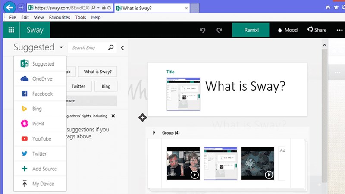Click the title card thumbnail image

183,94
